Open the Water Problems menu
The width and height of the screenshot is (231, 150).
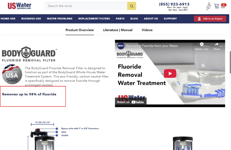pos(60,19)
